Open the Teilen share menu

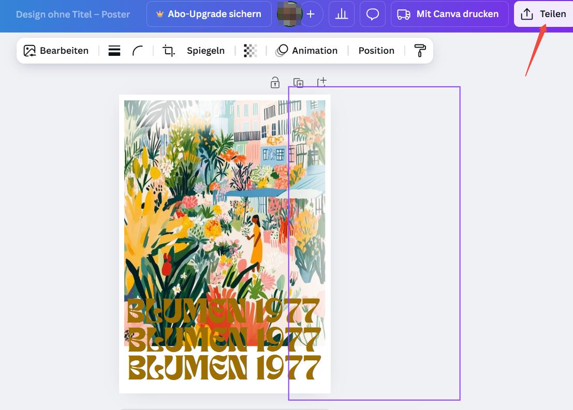(543, 14)
